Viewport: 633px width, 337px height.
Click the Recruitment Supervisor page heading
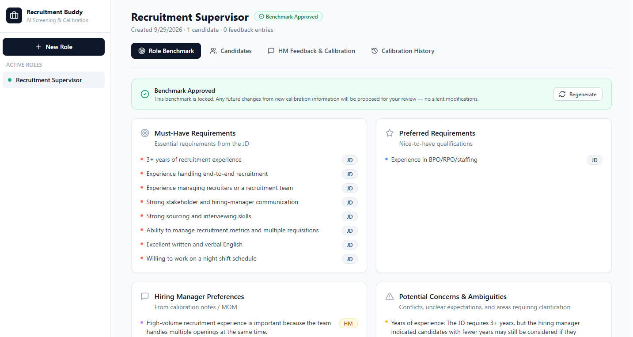(190, 17)
